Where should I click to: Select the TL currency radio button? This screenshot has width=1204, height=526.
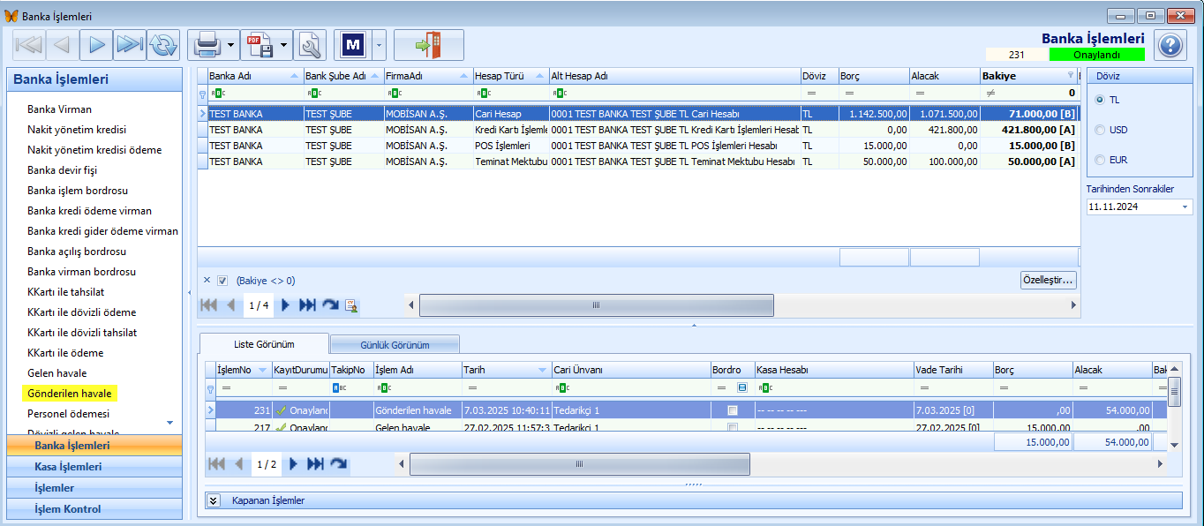click(x=1100, y=100)
